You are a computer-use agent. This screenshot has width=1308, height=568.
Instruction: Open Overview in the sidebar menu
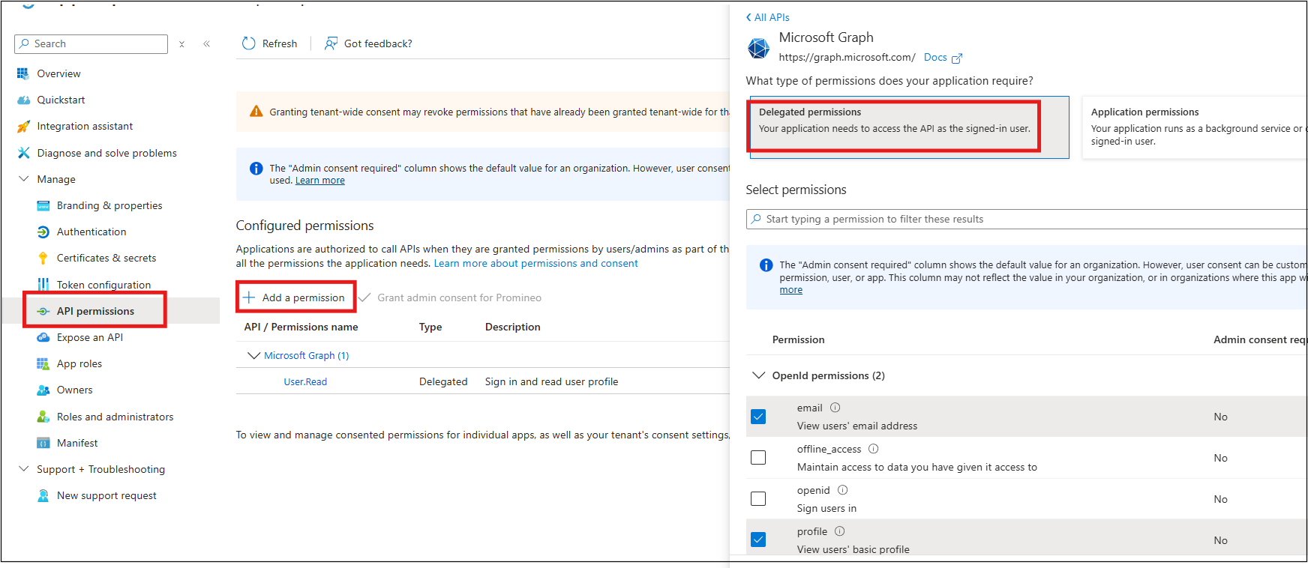(58, 73)
